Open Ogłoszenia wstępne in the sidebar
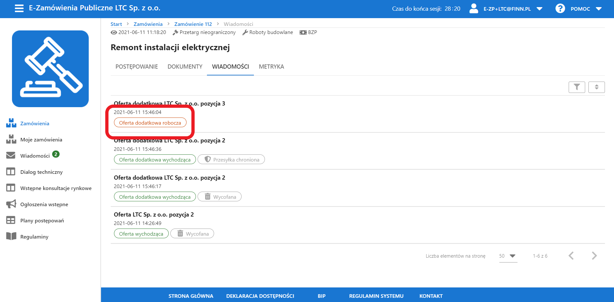This screenshot has width=614, height=302. coord(44,204)
